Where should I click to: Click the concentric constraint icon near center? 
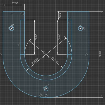pos(44,52)
